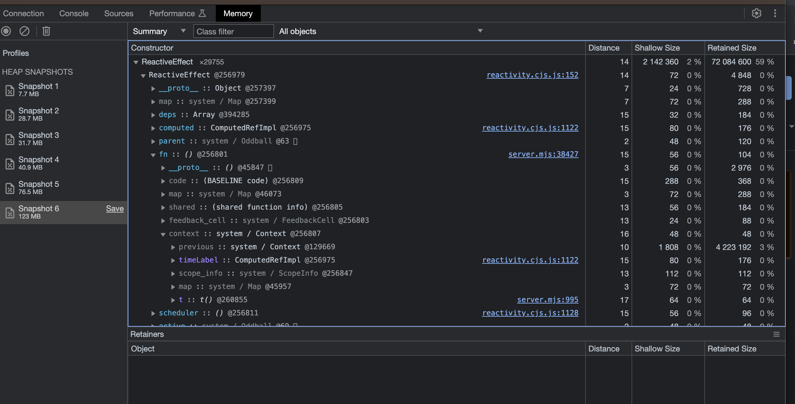Expand computed :: ComputedRefImpl @256975
The image size is (795, 404).
click(153, 128)
